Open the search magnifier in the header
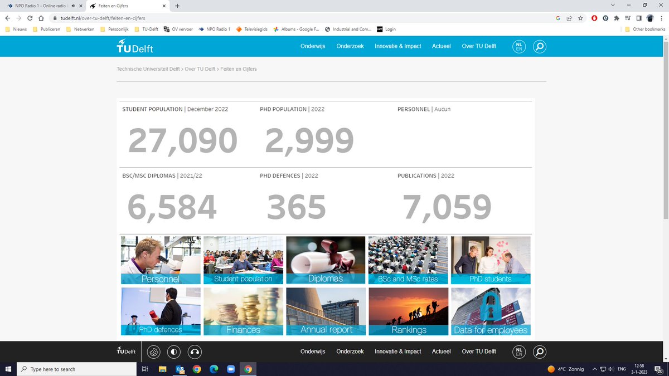Viewport: 669px width, 376px height. (539, 46)
